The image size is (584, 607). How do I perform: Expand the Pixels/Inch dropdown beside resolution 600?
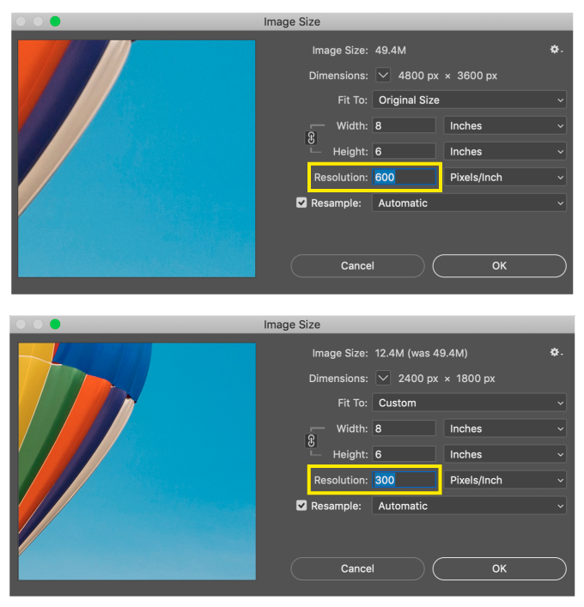(506, 178)
